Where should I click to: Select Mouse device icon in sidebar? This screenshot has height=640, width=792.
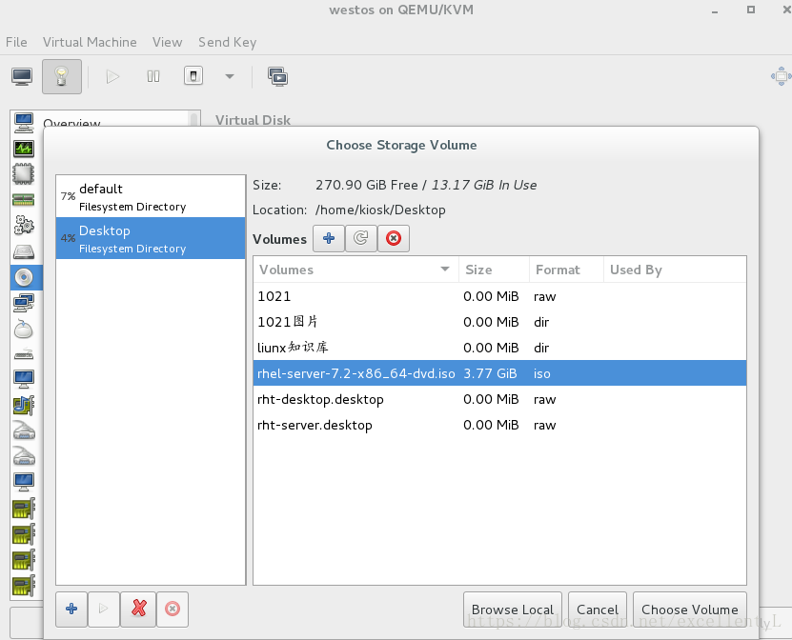pyautogui.click(x=24, y=329)
